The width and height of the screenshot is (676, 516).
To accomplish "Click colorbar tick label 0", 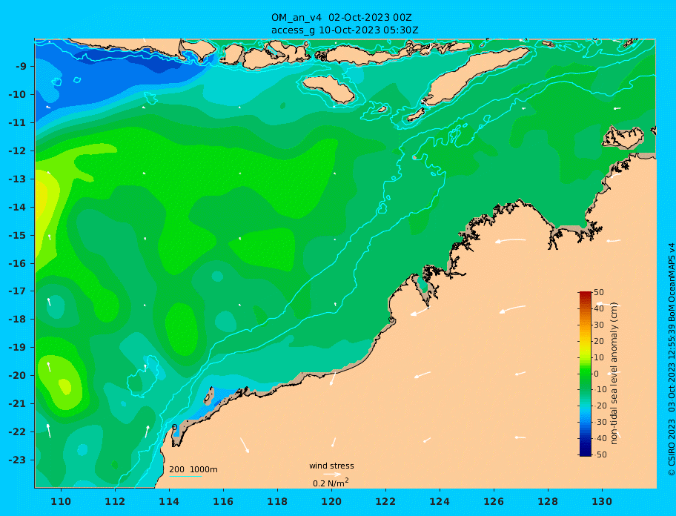I will coord(597,374).
